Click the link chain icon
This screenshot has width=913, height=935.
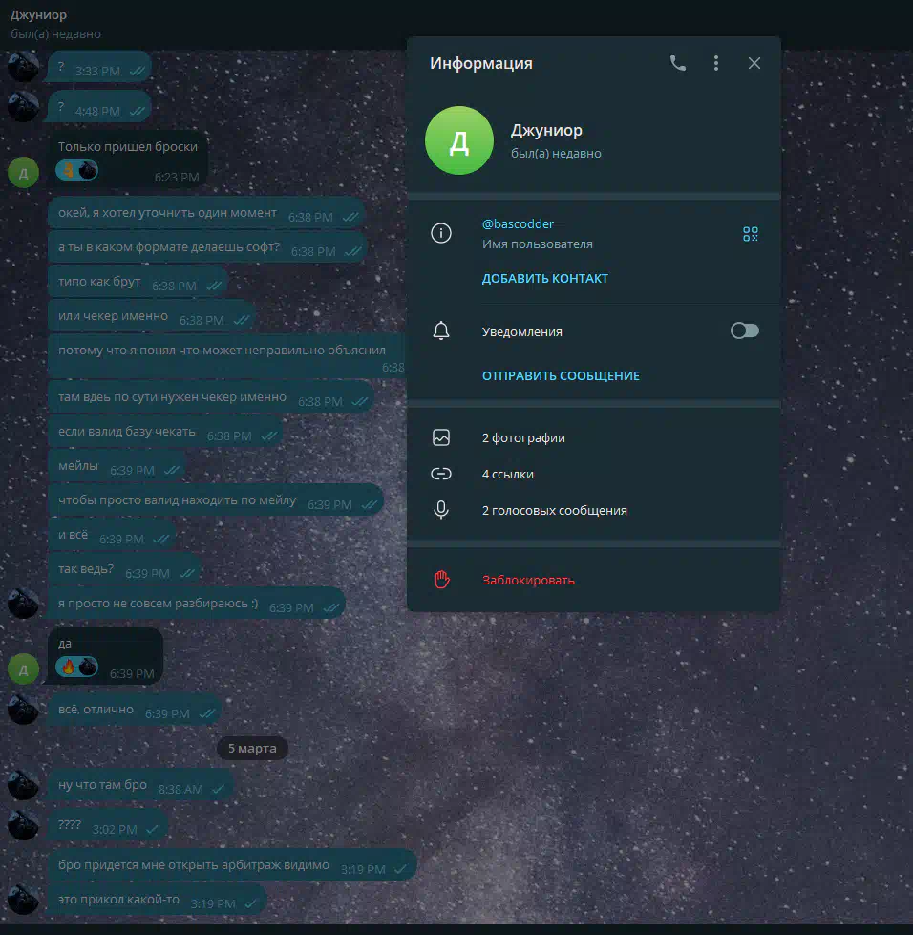pos(441,474)
